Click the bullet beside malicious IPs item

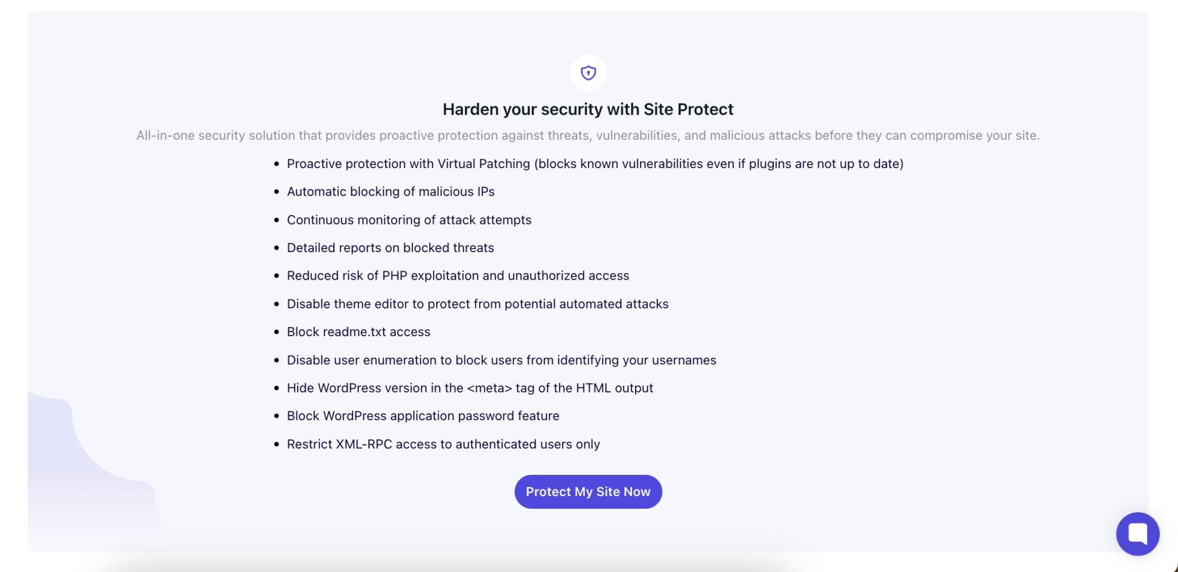[x=276, y=192]
